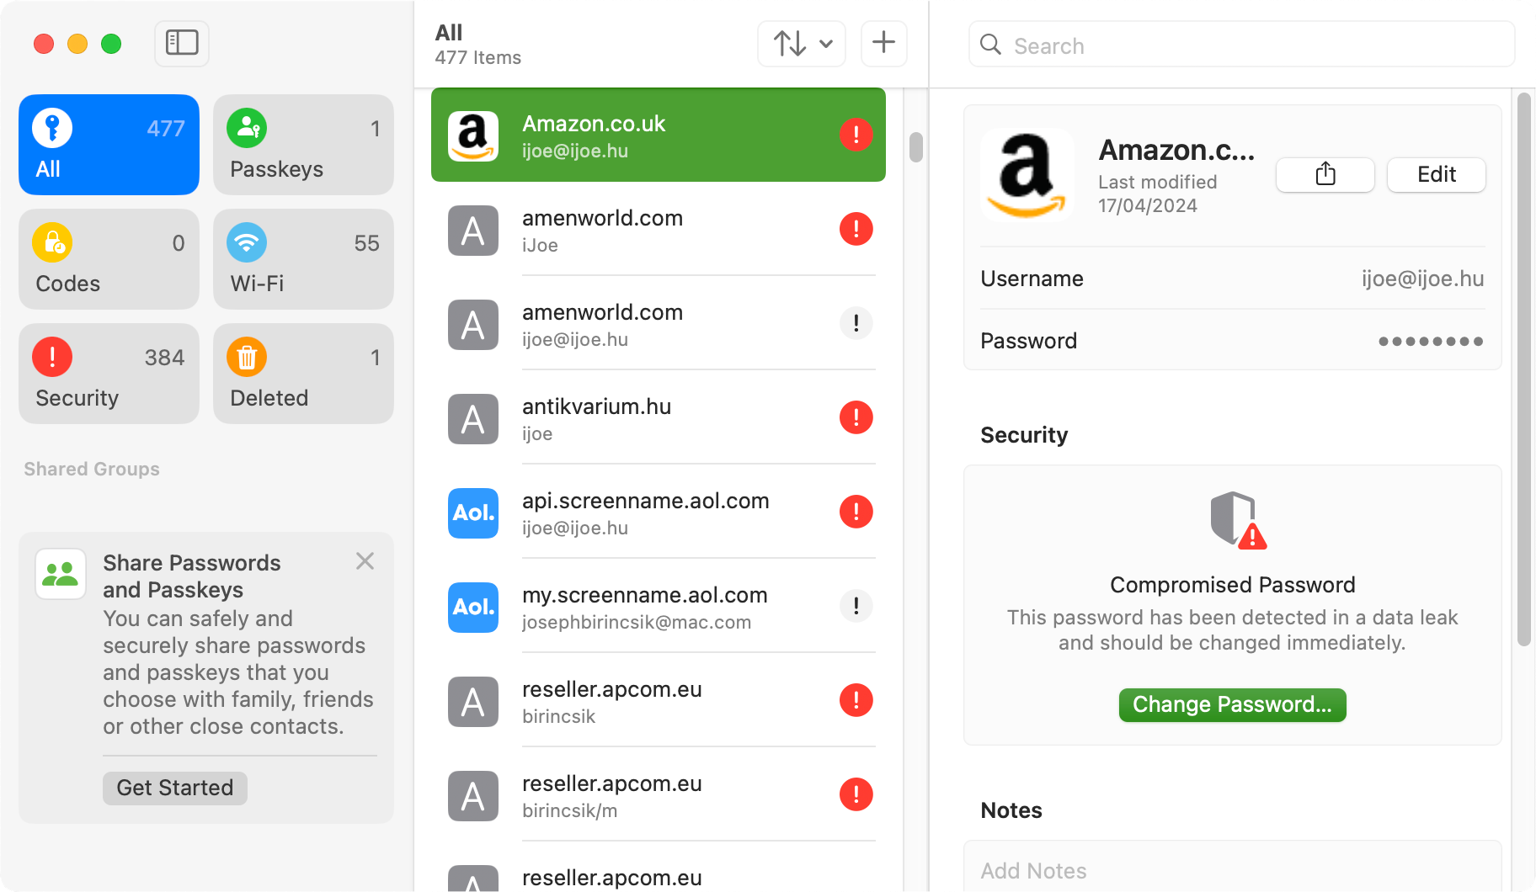1536x892 pixels.
Task: Click the share icon for Amazon entry
Action: (x=1325, y=174)
